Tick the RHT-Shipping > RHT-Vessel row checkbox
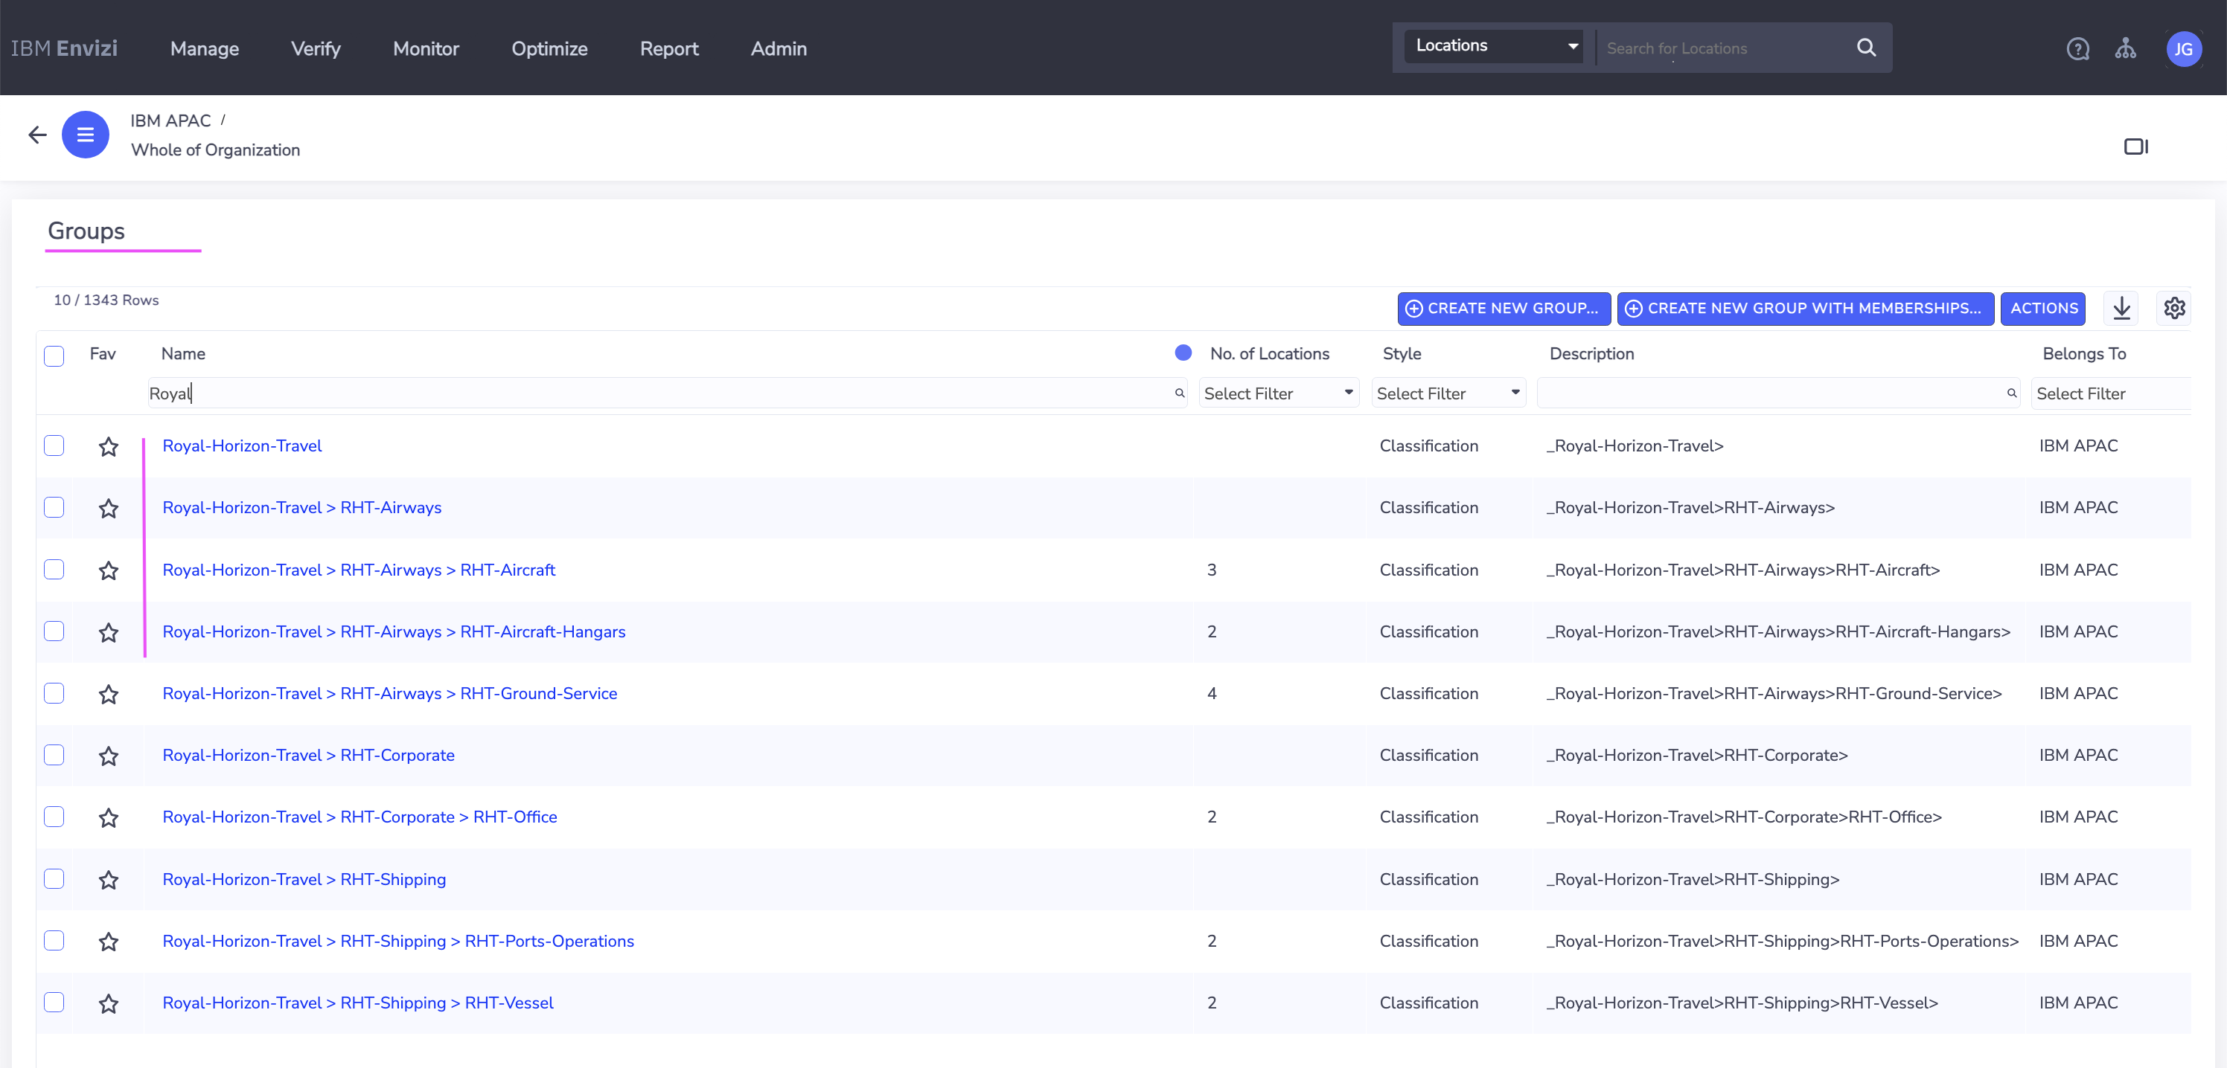 54,1003
